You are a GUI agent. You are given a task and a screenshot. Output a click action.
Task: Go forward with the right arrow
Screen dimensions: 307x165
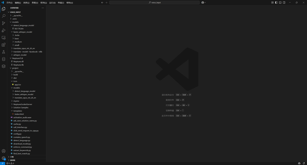coord(106,3)
